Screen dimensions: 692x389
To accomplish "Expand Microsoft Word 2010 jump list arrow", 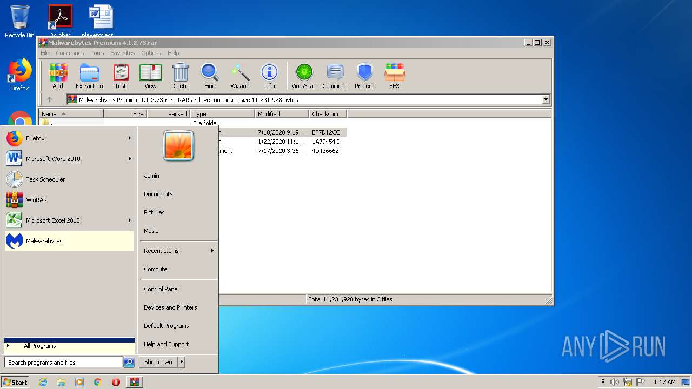I will tap(129, 159).
